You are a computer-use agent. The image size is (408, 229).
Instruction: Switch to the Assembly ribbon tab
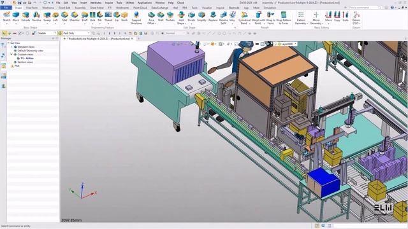coord(80,8)
